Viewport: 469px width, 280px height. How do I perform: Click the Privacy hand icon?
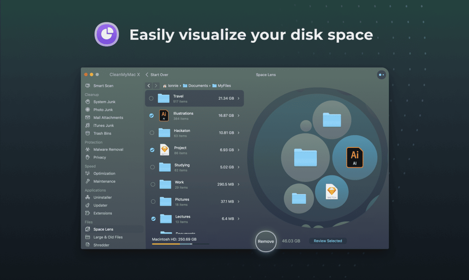tap(88, 158)
